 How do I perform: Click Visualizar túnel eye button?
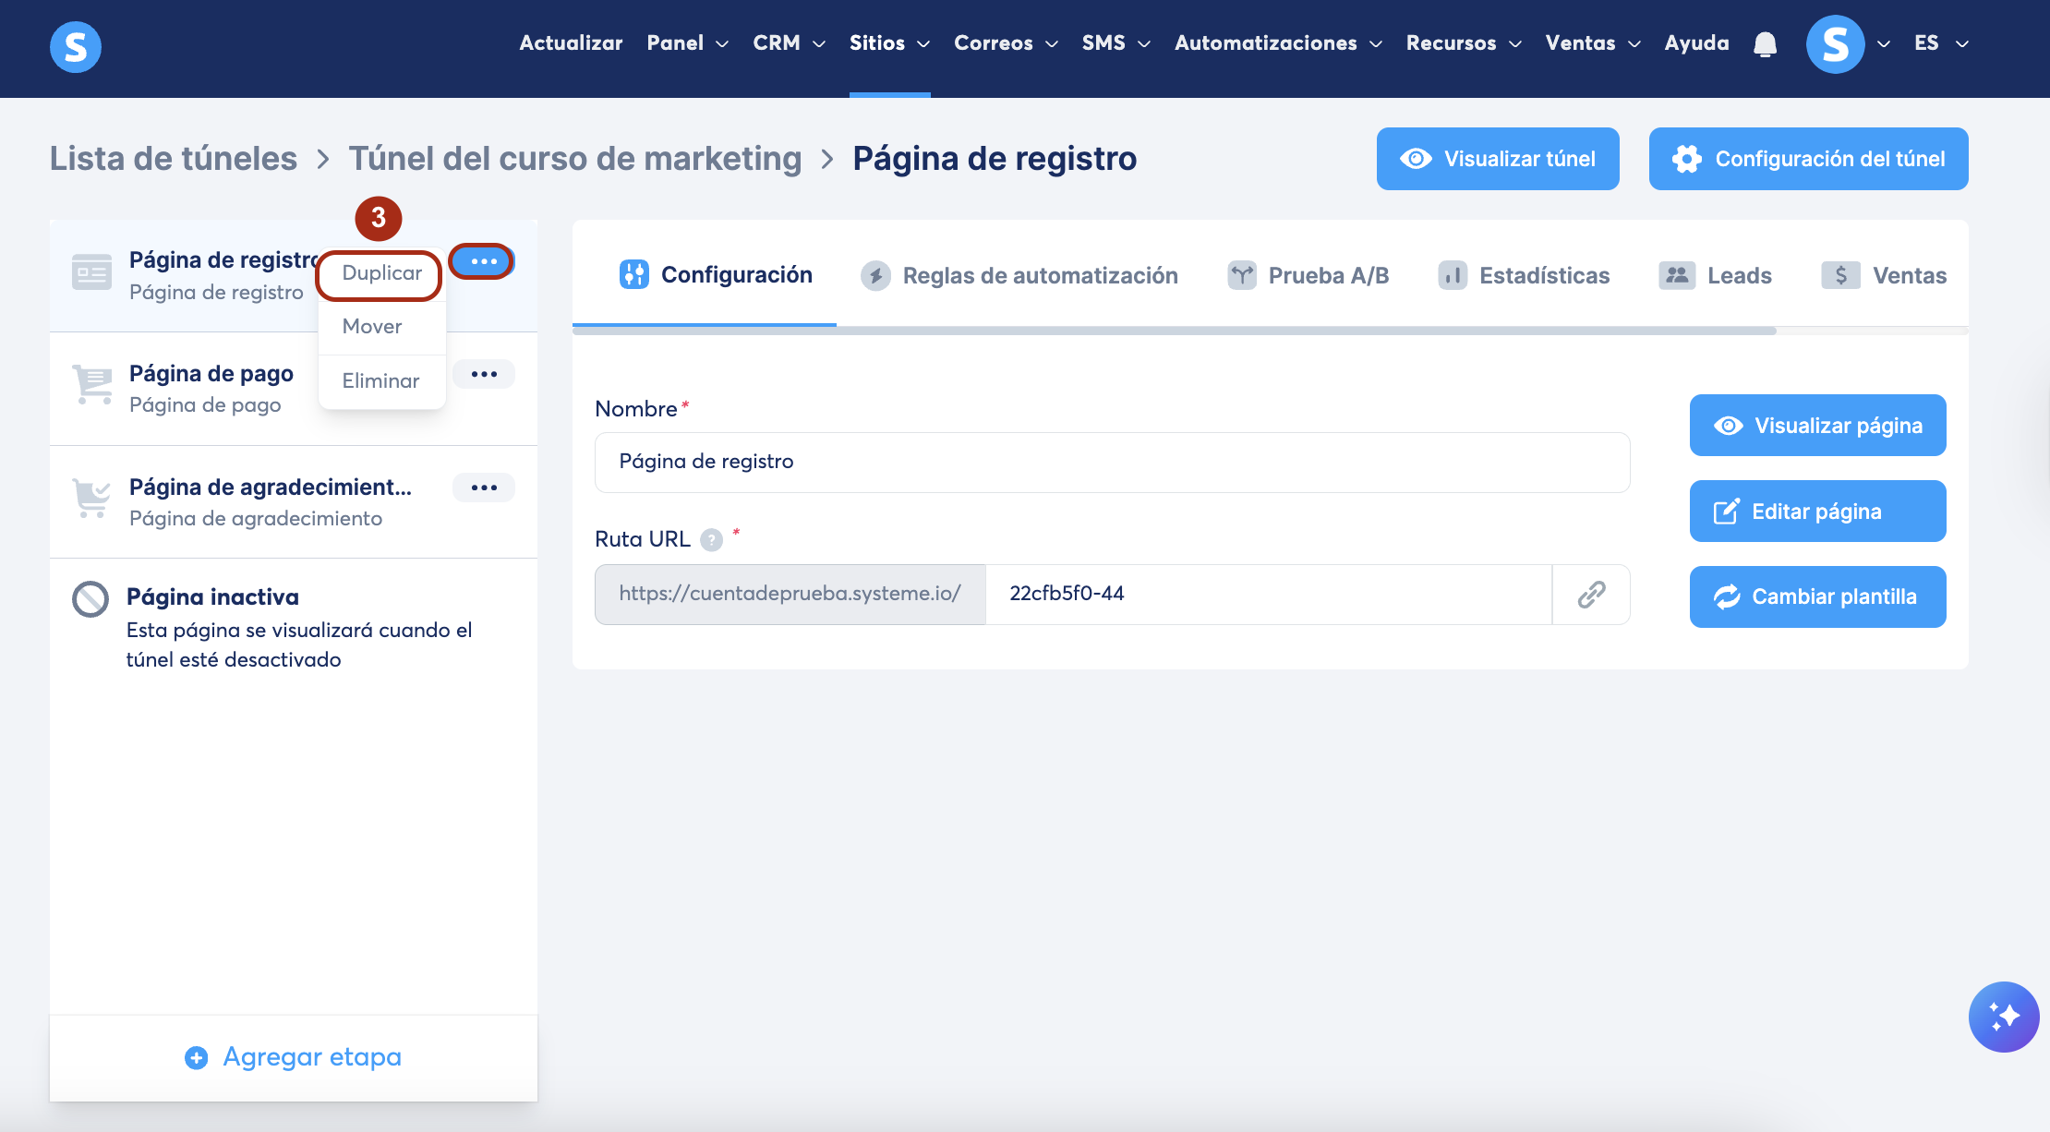(x=1497, y=159)
